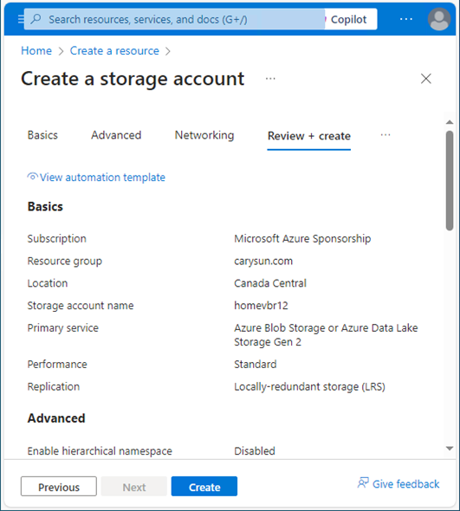Select the 'Standard' performance value
Image resolution: width=460 pixels, height=511 pixels.
coord(256,364)
